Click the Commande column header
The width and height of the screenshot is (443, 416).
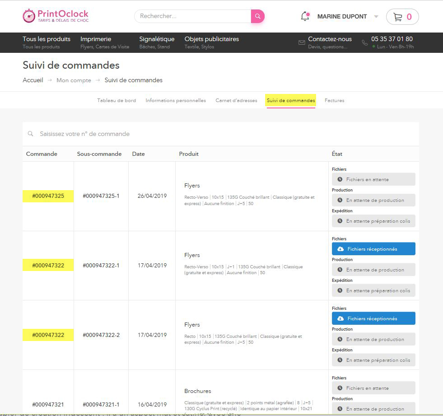click(x=42, y=154)
